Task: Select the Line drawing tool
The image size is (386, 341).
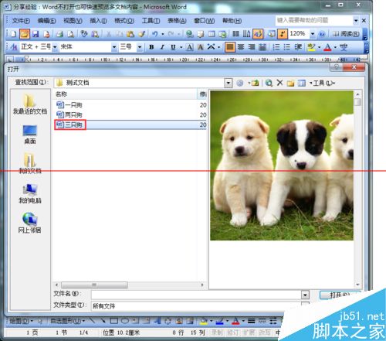Action: tap(92, 321)
